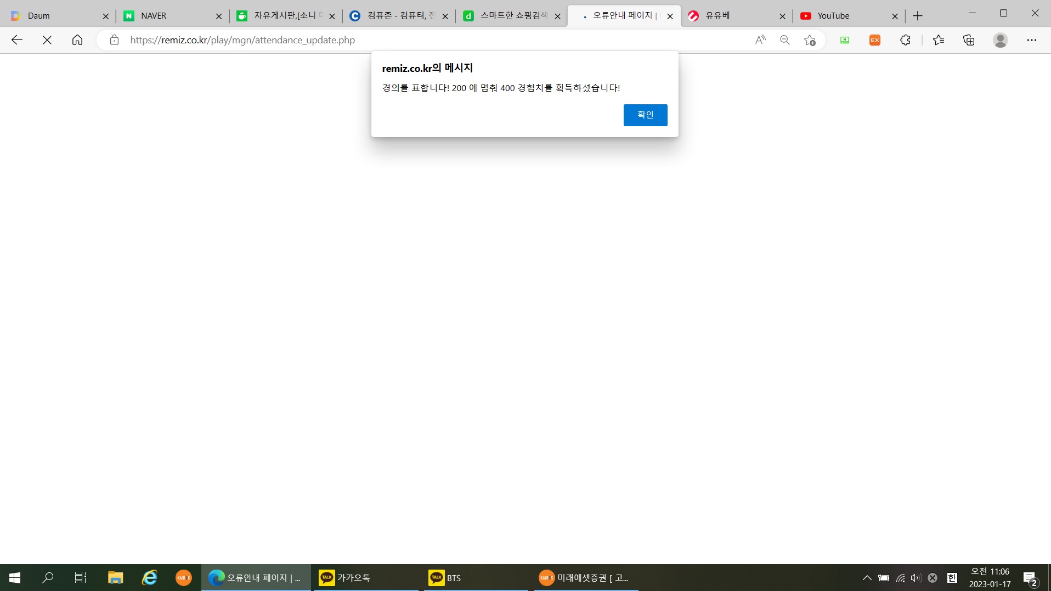This screenshot has width=1051, height=591.
Task: Add this page to favorites
Action: tap(810, 40)
